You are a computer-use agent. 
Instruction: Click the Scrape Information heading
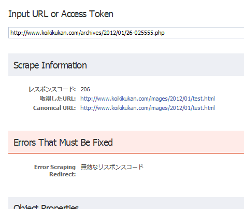click(50, 65)
